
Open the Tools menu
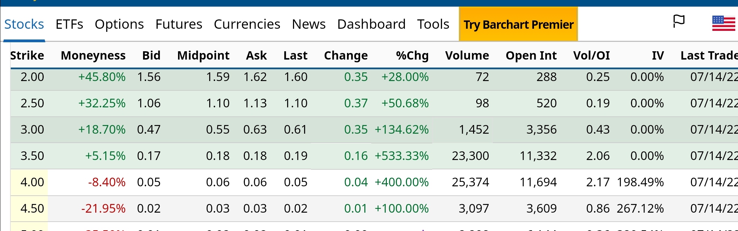point(433,24)
